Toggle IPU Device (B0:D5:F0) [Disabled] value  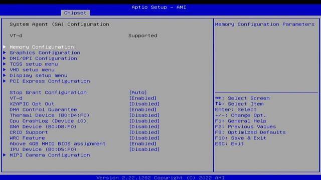coord(144,149)
